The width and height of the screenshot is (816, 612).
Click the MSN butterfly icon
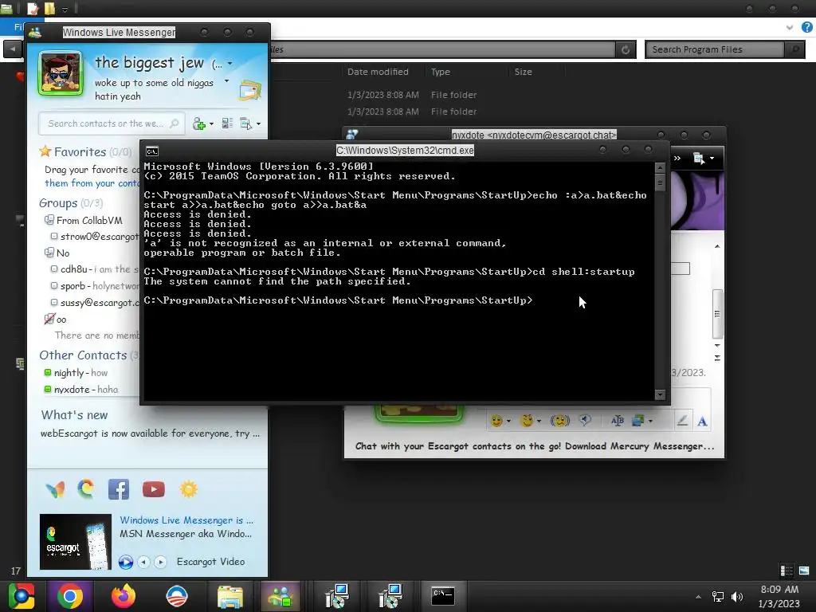coord(55,489)
